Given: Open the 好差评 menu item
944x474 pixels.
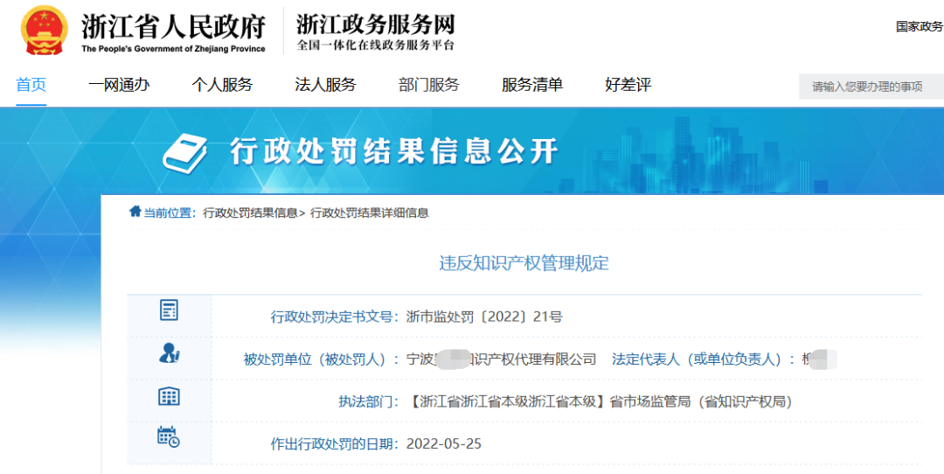Looking at the screenshot, I should coord(628,85).
